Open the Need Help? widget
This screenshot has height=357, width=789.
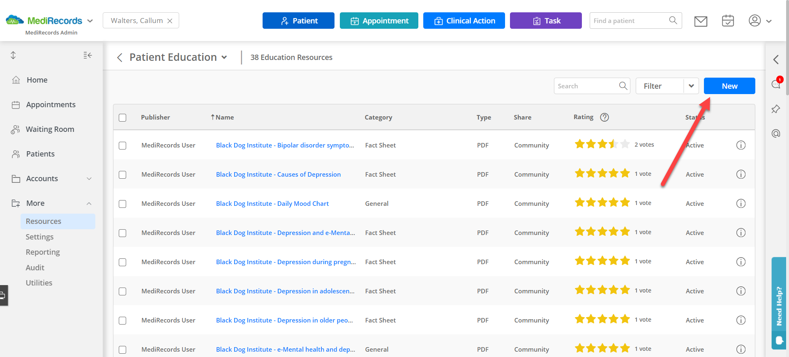coord(779,303)
